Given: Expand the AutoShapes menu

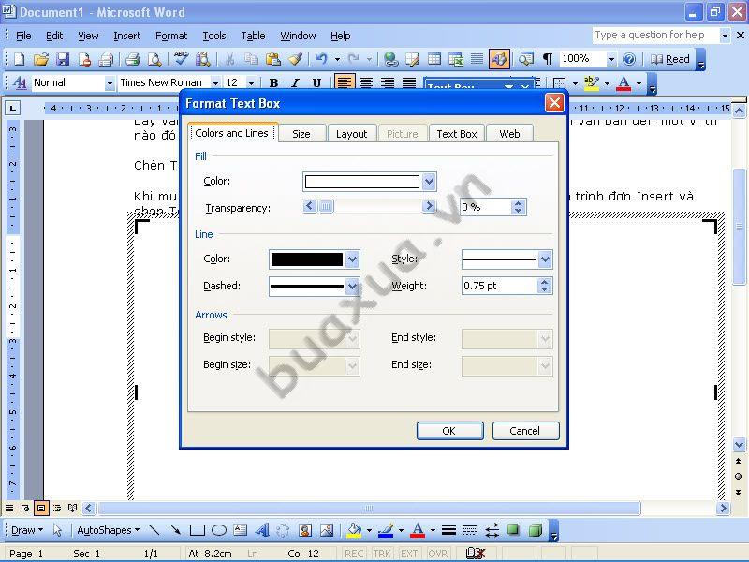Looking at the screenshot, I should pos(109,530).
